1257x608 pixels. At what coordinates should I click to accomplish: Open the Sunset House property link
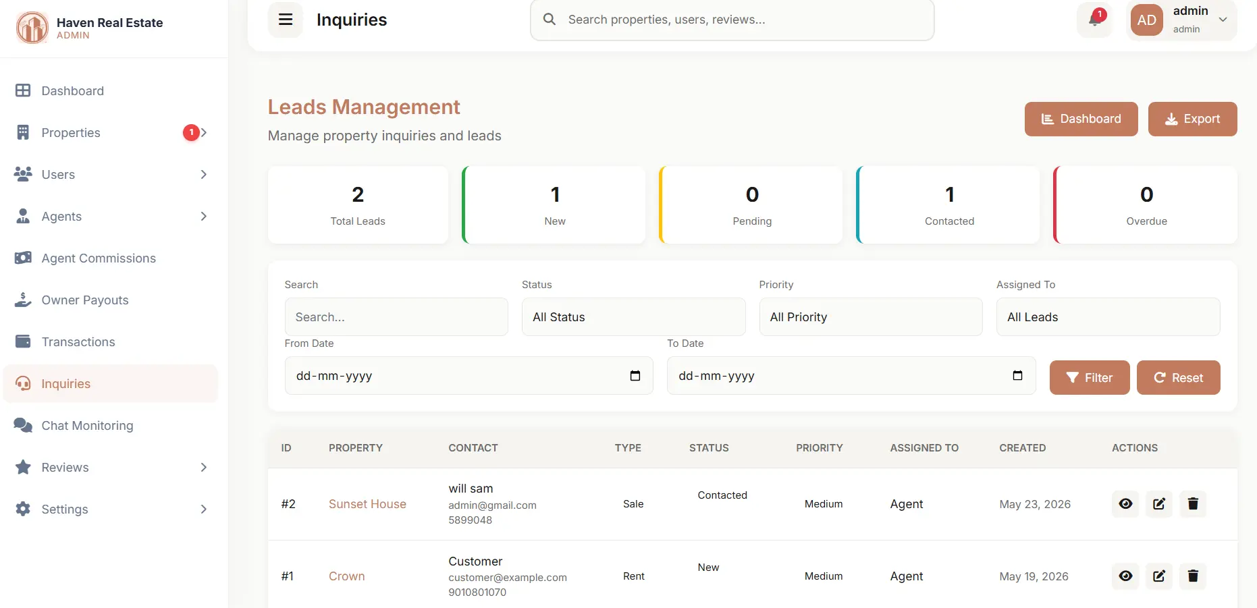[367, 504]
